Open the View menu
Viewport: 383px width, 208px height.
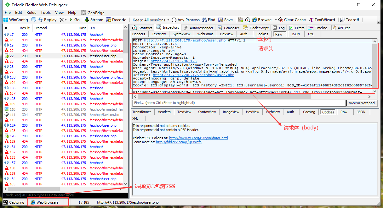[x=60, y=13]
